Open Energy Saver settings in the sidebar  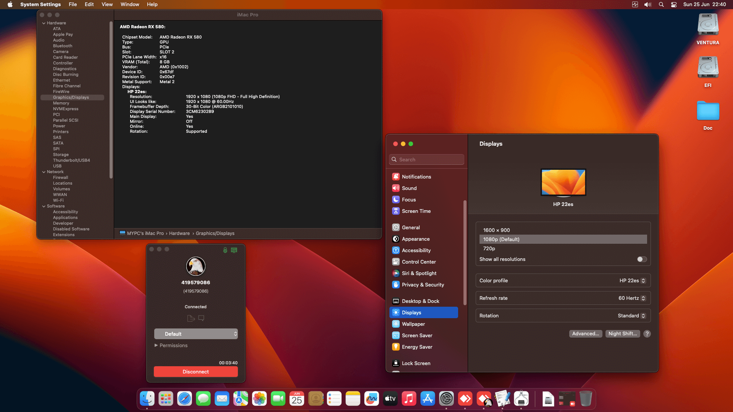point(424,347)
